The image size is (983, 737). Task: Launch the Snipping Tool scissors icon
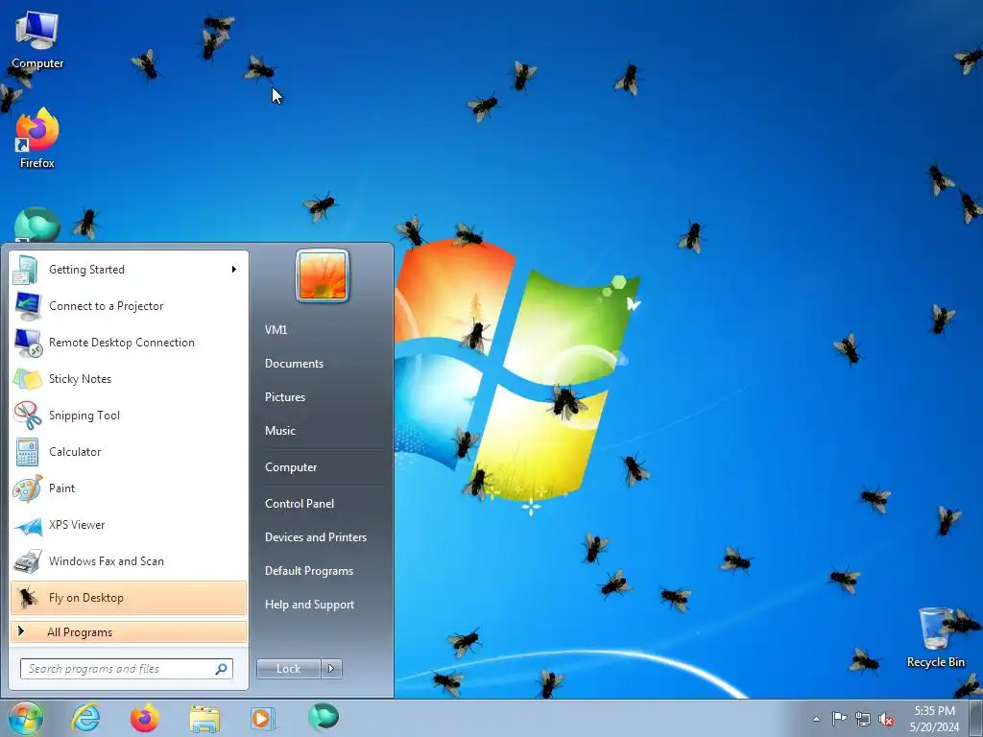click(27, 415)
